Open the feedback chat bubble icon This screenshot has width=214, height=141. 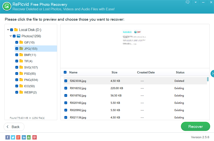tap(188, 2)
